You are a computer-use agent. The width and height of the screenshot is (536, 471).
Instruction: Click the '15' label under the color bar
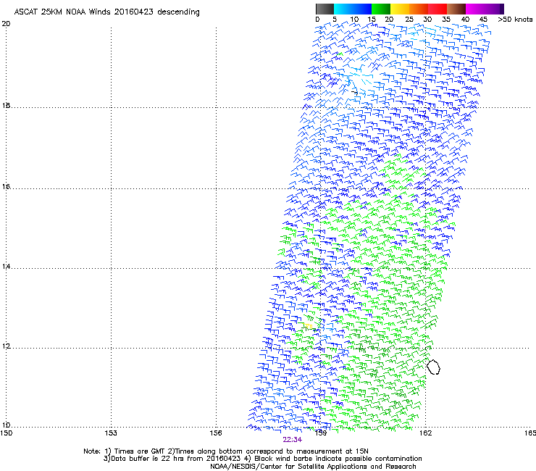click(x=372, y=20)
